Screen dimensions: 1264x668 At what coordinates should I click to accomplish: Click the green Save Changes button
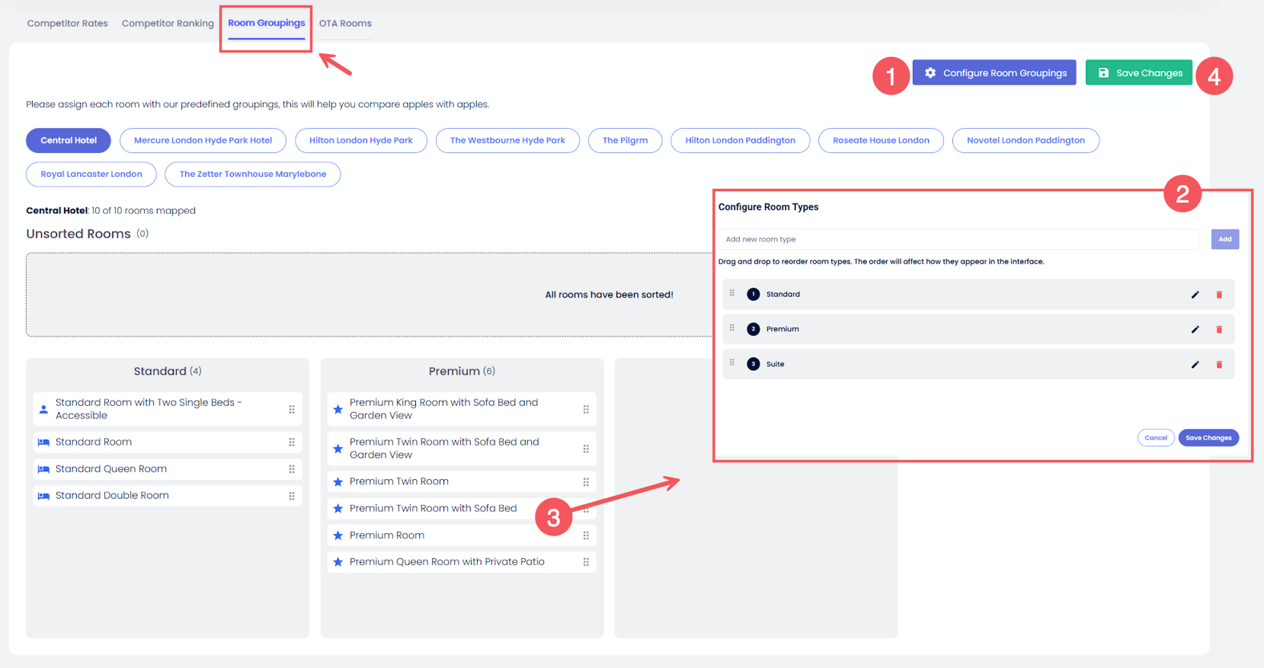1138,73
